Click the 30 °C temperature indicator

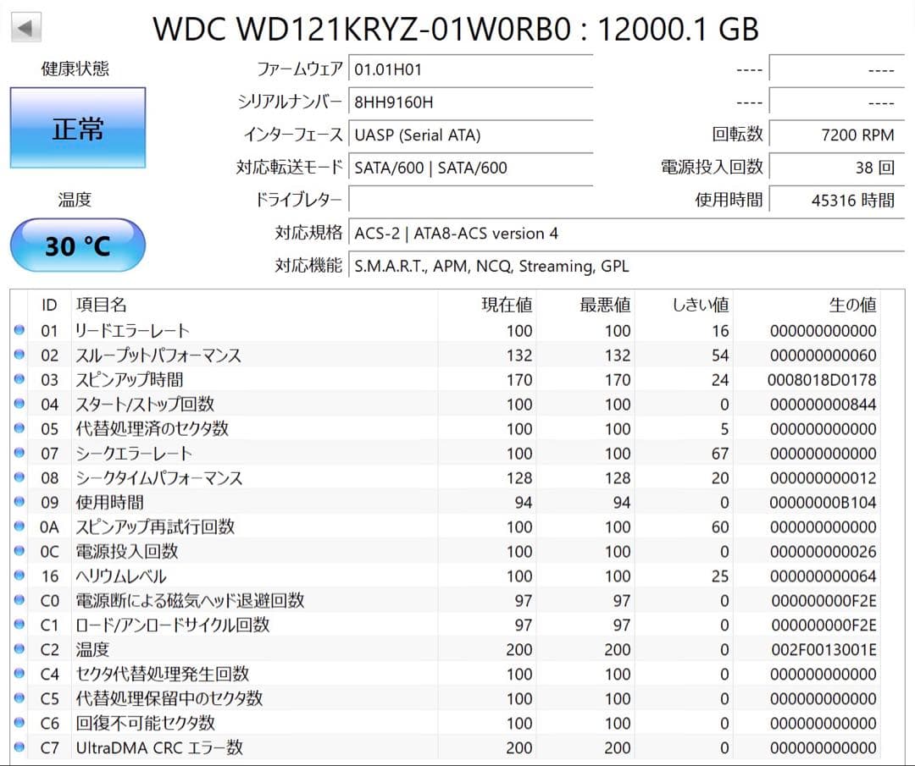[77, 245]
